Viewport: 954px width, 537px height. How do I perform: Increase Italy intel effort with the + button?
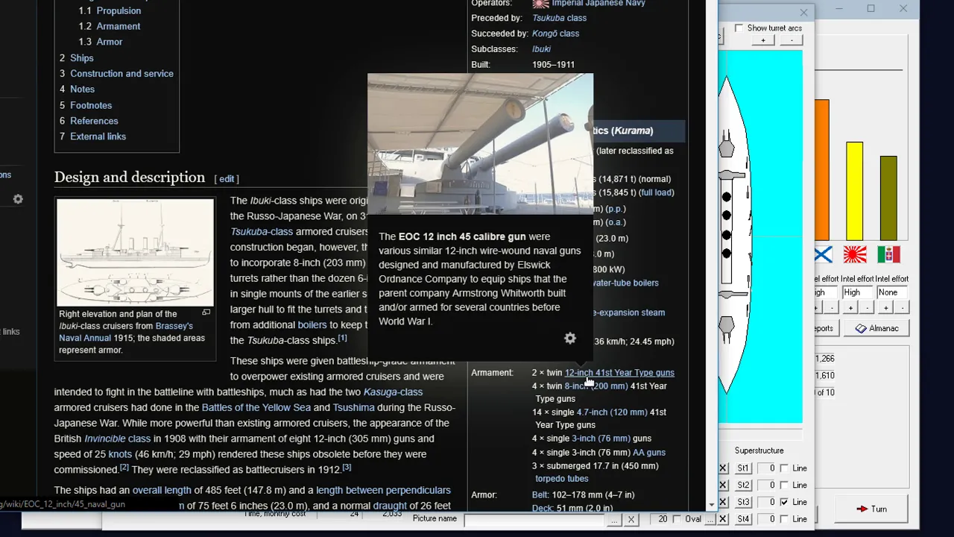pyautogui.click(x=885, y=308)
